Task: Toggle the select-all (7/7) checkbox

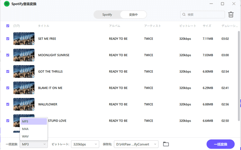Action: [x=8, y=26]
